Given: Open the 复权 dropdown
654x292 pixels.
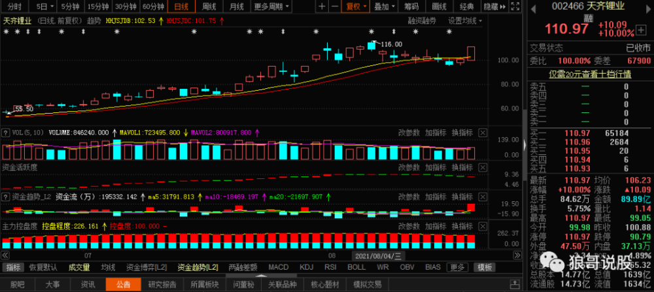Looking at the screenshot, I should tap(355, 7).
